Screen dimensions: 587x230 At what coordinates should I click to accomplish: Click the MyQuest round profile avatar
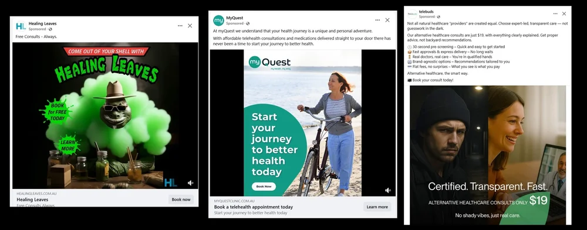[x=218, y=20]
